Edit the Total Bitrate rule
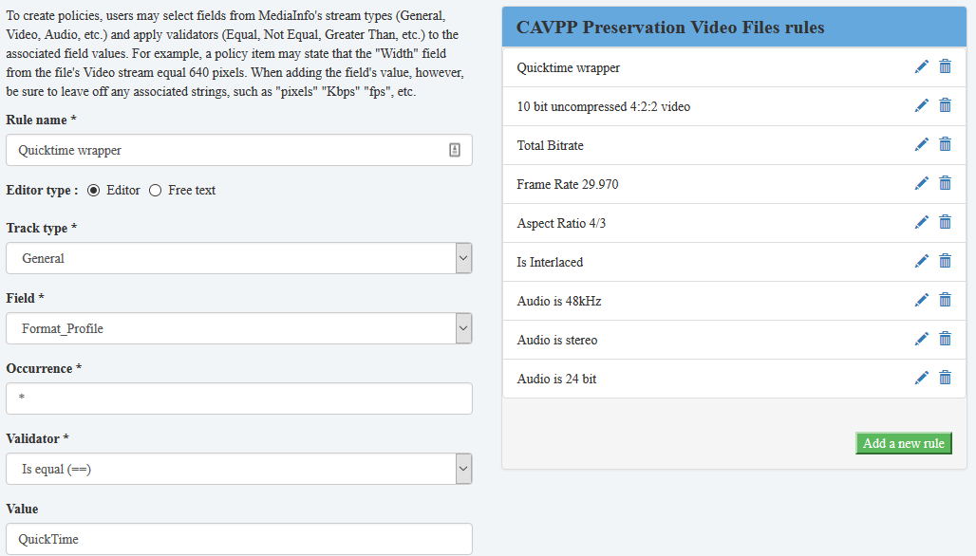This screenshot has height=556, width=976. 921,144
